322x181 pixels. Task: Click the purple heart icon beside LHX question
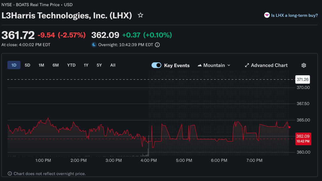[267, 15]
